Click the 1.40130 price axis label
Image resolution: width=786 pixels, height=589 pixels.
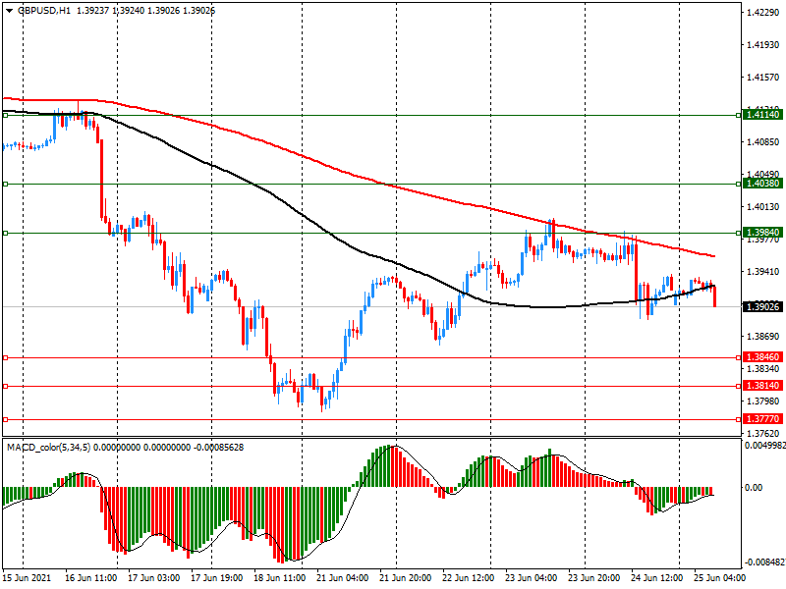pos(763,207)
